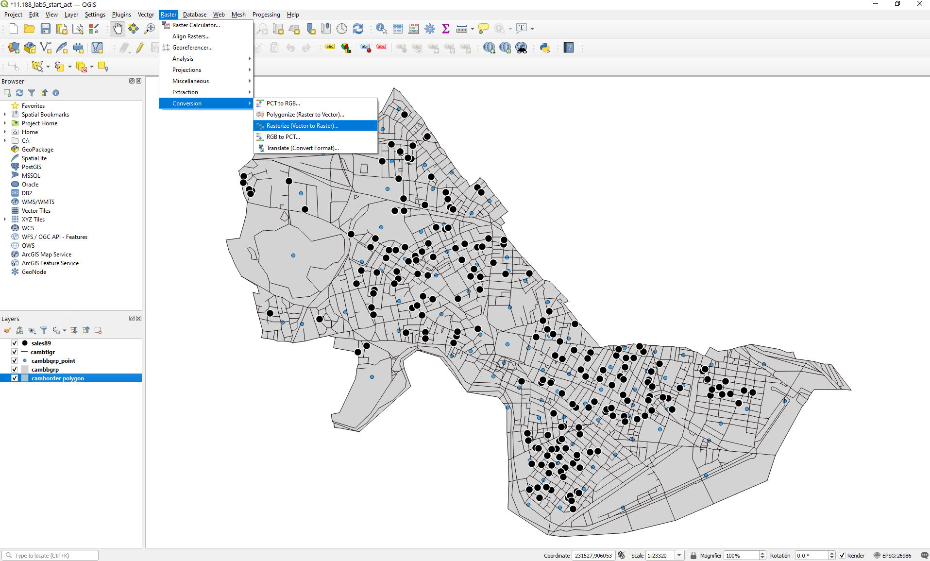The image size is (930, 561).
Task: Expand the XYZ Tiles browser node
Action: (x=5, y=220)
